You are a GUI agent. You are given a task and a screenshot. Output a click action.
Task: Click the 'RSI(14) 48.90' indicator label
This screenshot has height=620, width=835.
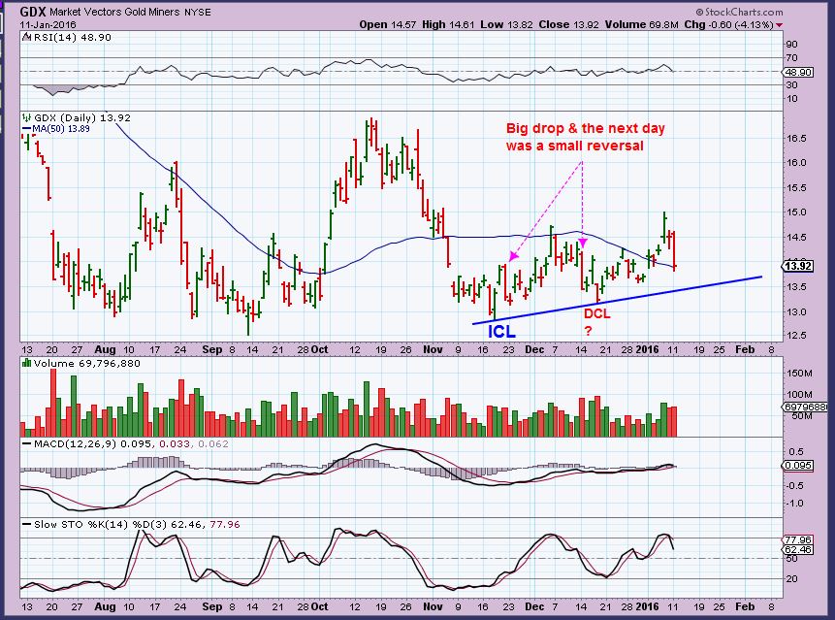pos(73,37)
